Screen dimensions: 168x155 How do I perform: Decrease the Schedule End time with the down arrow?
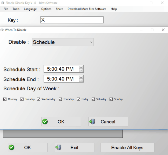click(x=81, y=80)
